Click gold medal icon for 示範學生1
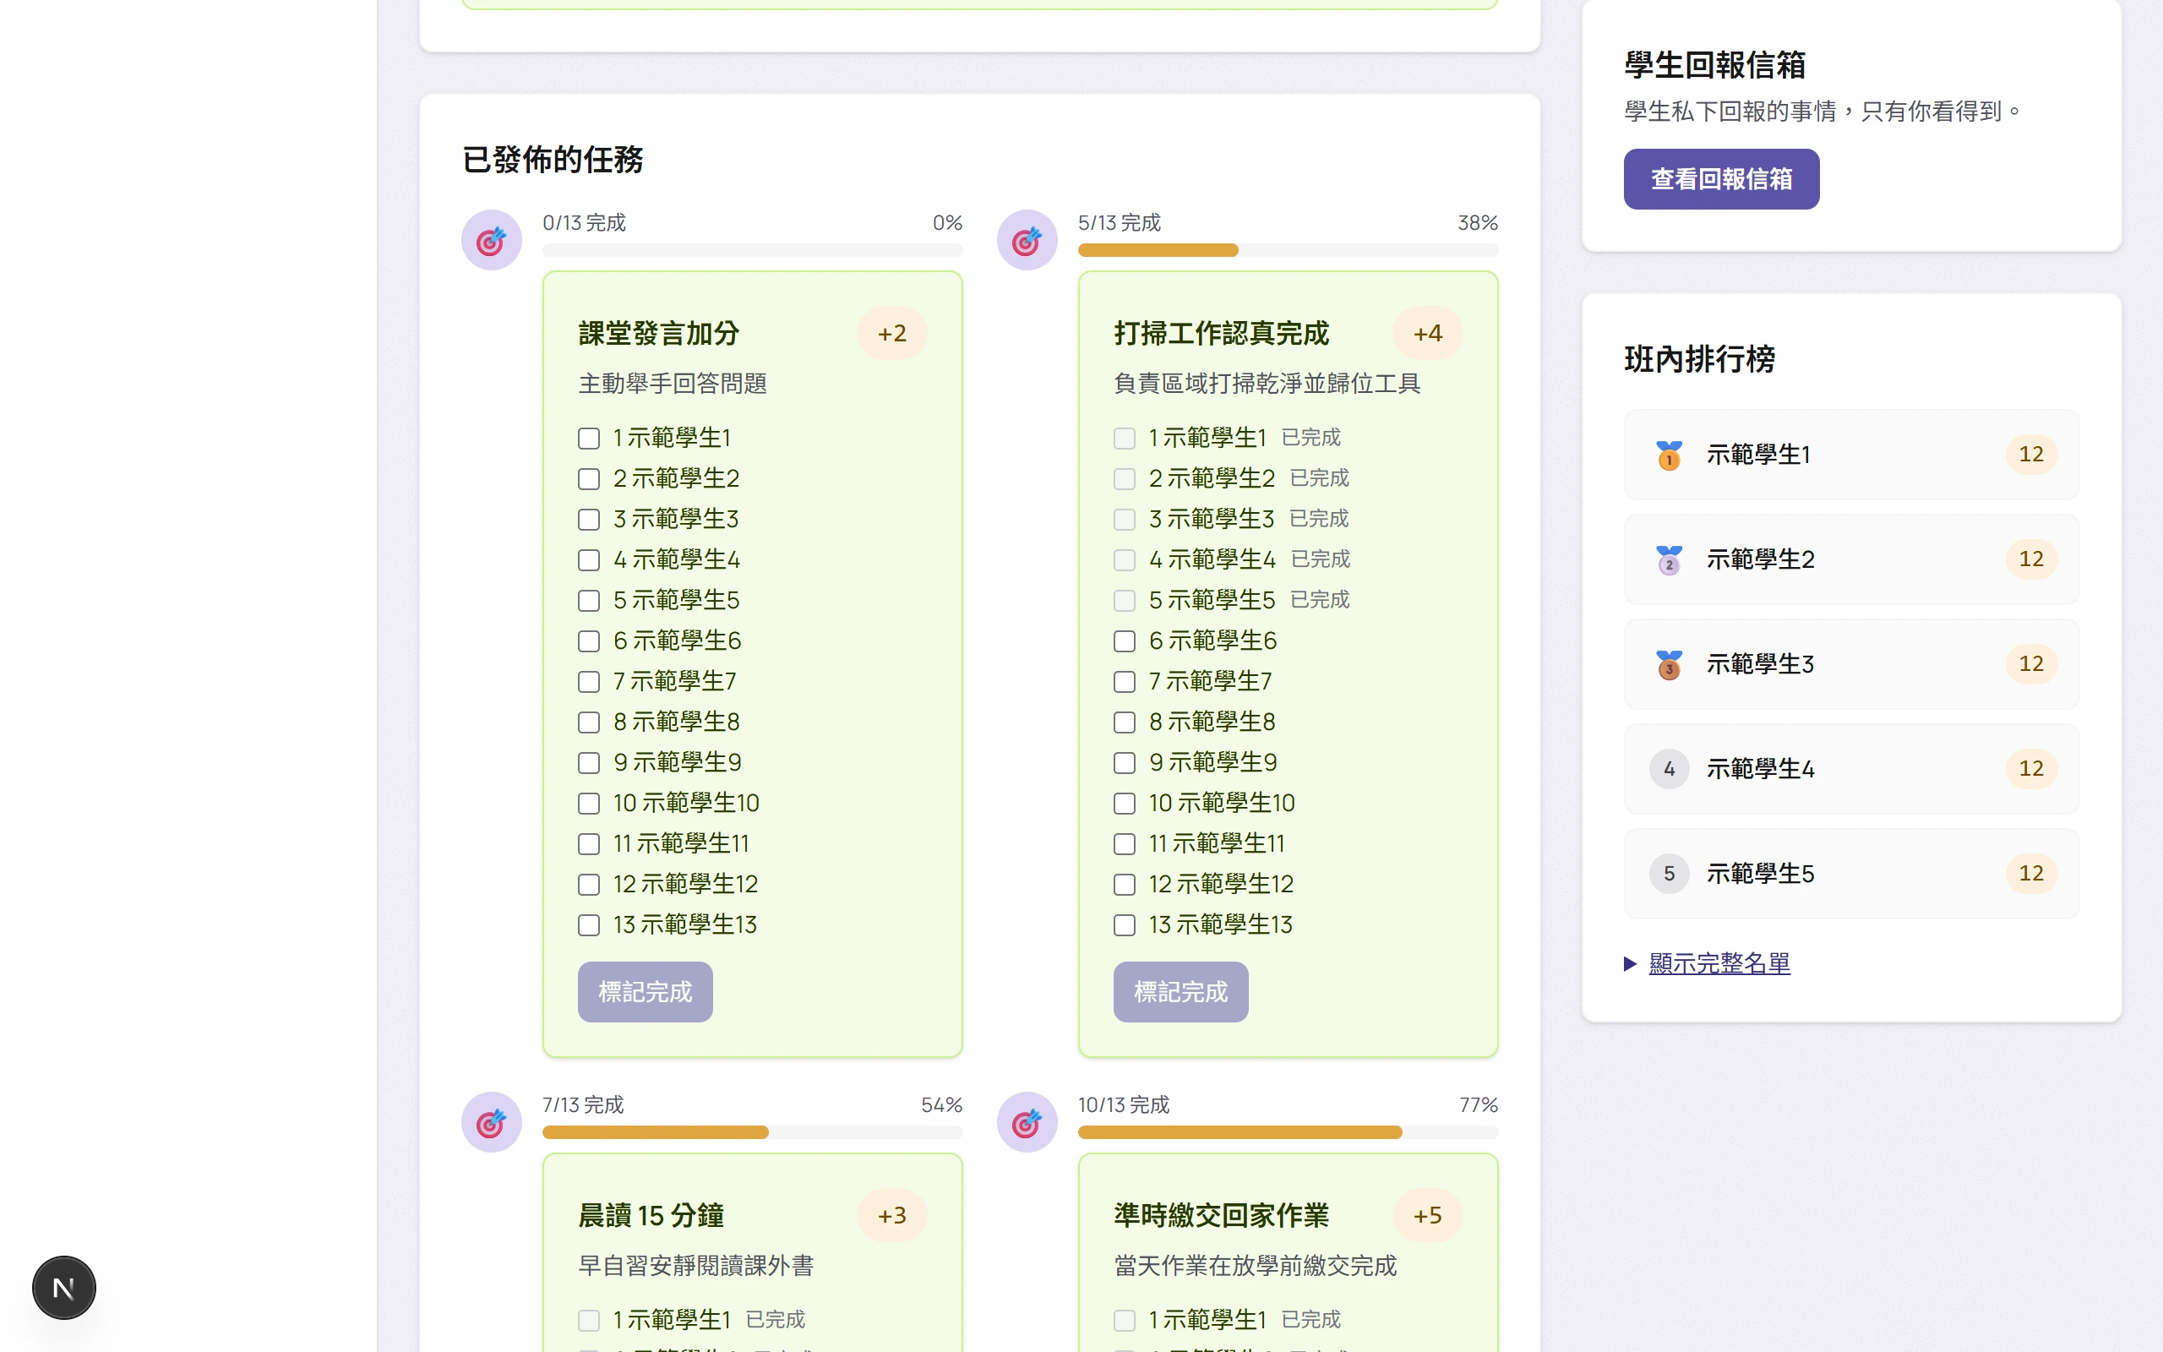The width and height of the screenshot is (2163, 1352). tap(1669, 455)
